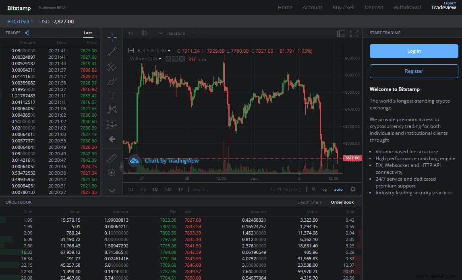Screen dimensions: 462x280
Task: Open the Account menu
Action: [312, 7]
